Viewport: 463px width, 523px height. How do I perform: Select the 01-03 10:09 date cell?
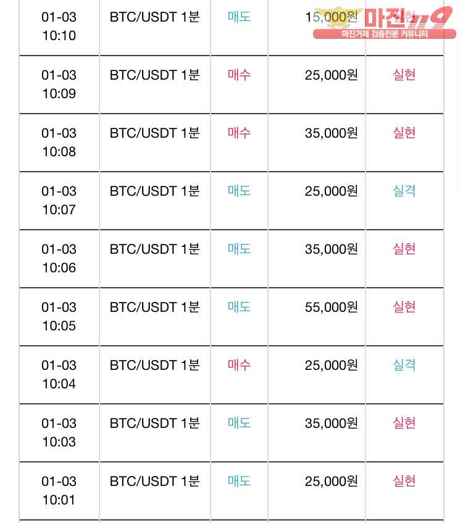click(x=59, y=85)
